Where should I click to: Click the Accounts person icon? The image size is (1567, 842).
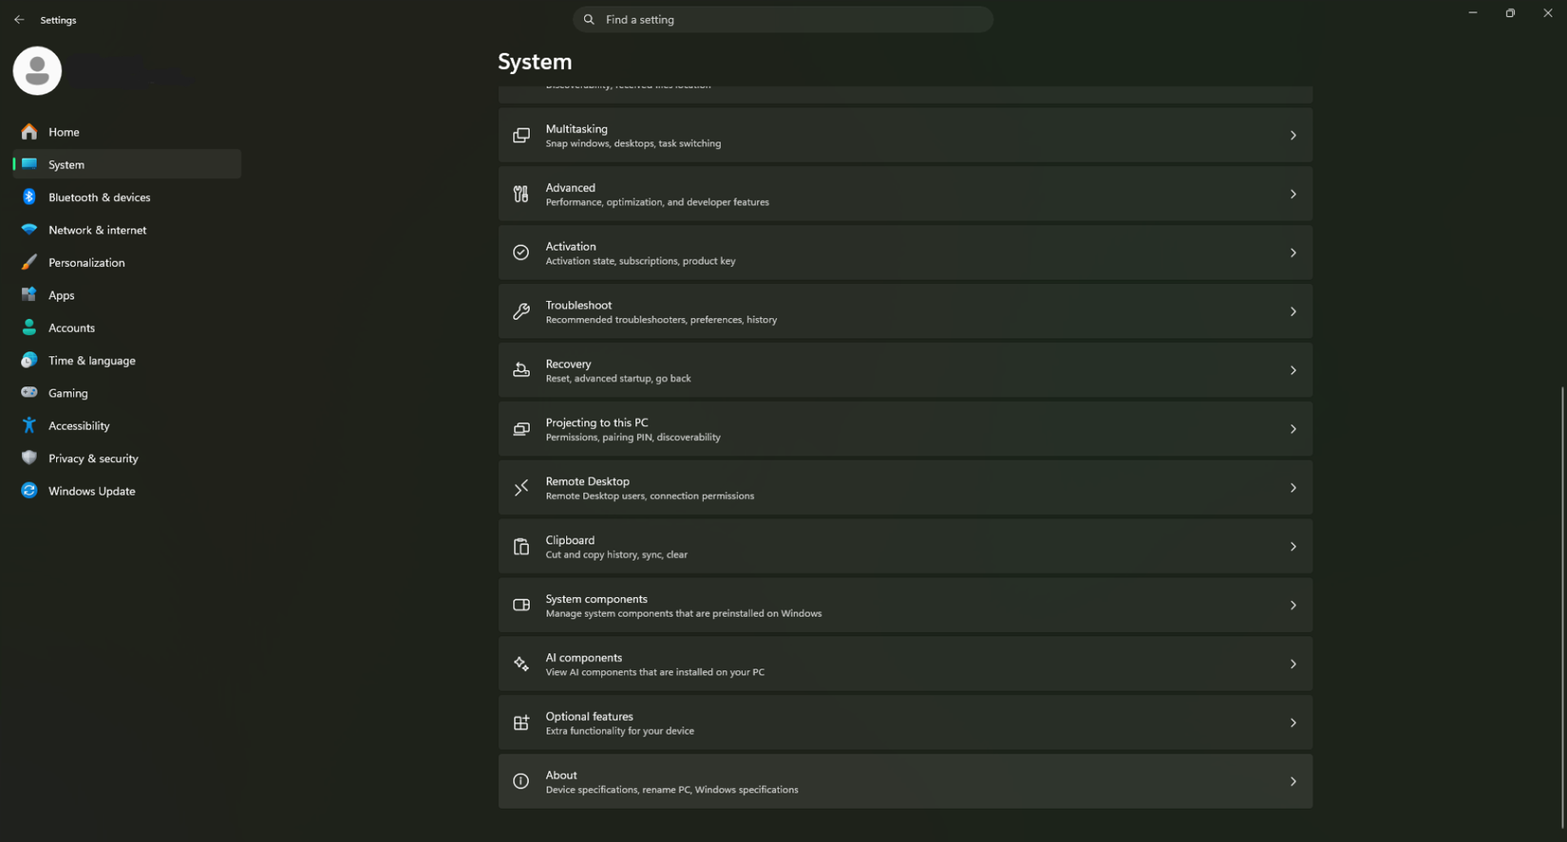click(x=29, y=327)
